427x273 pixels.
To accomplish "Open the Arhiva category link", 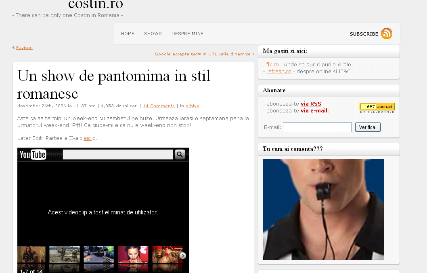I will click(x=192, y=106).
